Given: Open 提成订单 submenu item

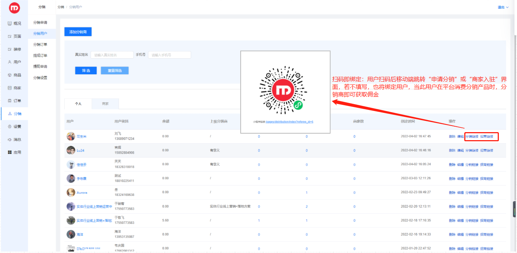Looking at the screenshot, I should point(40,55).
